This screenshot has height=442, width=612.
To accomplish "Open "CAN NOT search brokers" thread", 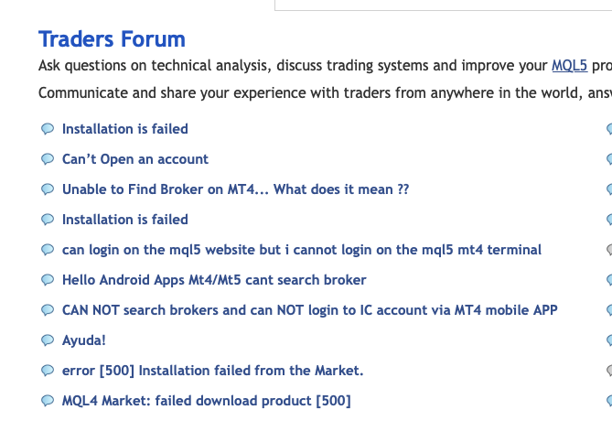I will 310,310.
